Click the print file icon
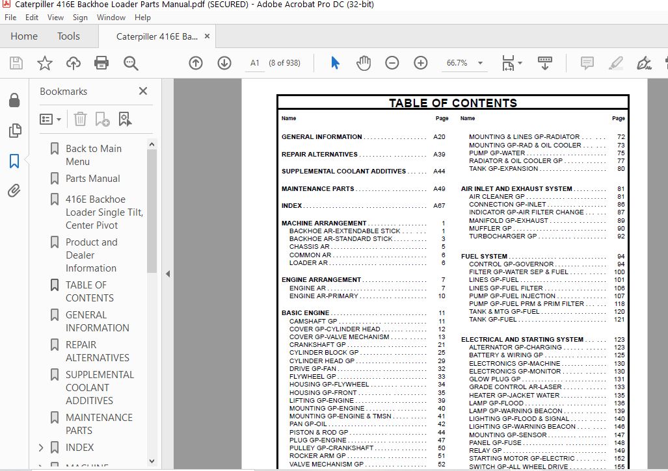 tap(101, 63)
